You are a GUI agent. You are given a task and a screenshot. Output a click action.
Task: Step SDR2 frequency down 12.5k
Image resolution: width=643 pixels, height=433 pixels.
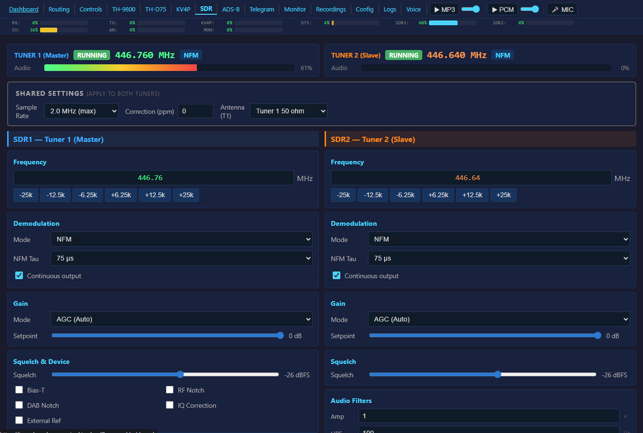coord(373,195)
